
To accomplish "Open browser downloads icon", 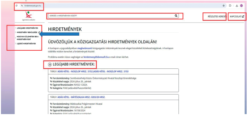I will (237, 6).
